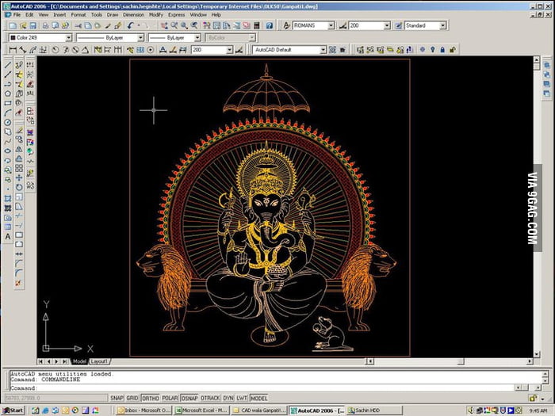The height and width of the screenshot is (416, 555).
Task: Select the Zoom Window tool
Action: tap(184, 25)
